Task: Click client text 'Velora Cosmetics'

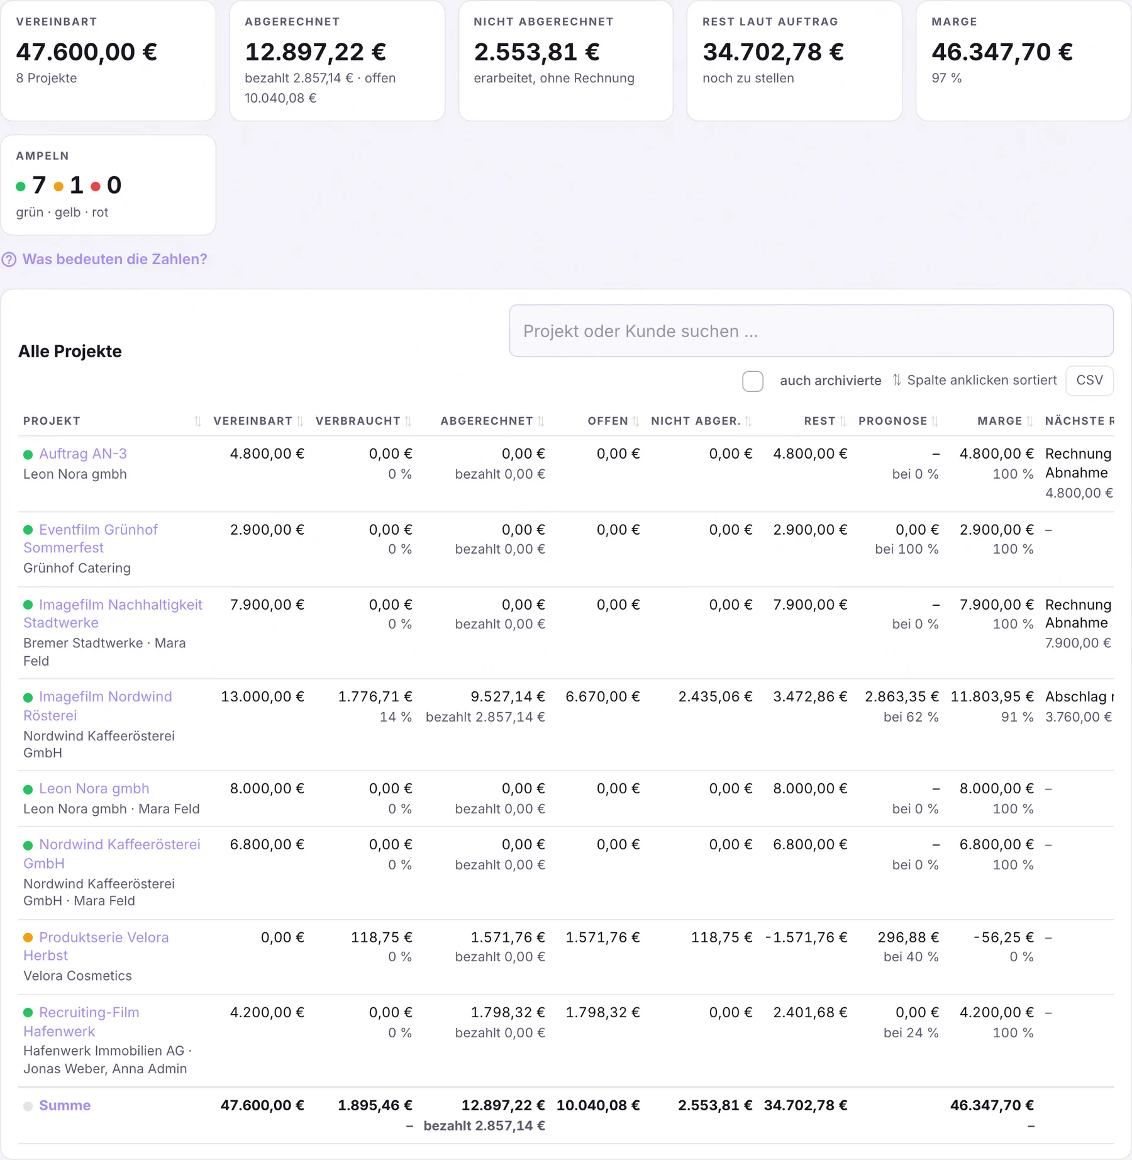Action: tap(77, 976)
